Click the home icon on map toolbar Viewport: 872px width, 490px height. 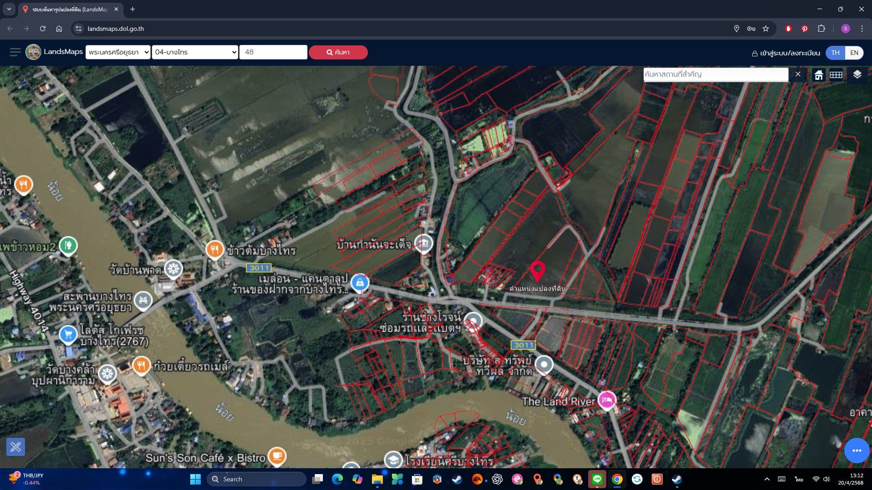pyautogui.click(x=818, y=75)
